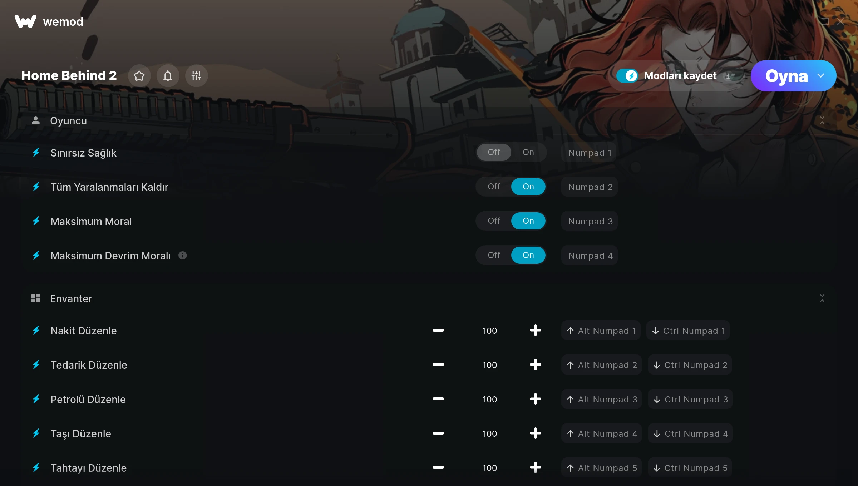The width and height of the screenshot is (858, 486).
Task: Click the Ctrl Numpad 2 hotkey button
Action: click(690, 365)
